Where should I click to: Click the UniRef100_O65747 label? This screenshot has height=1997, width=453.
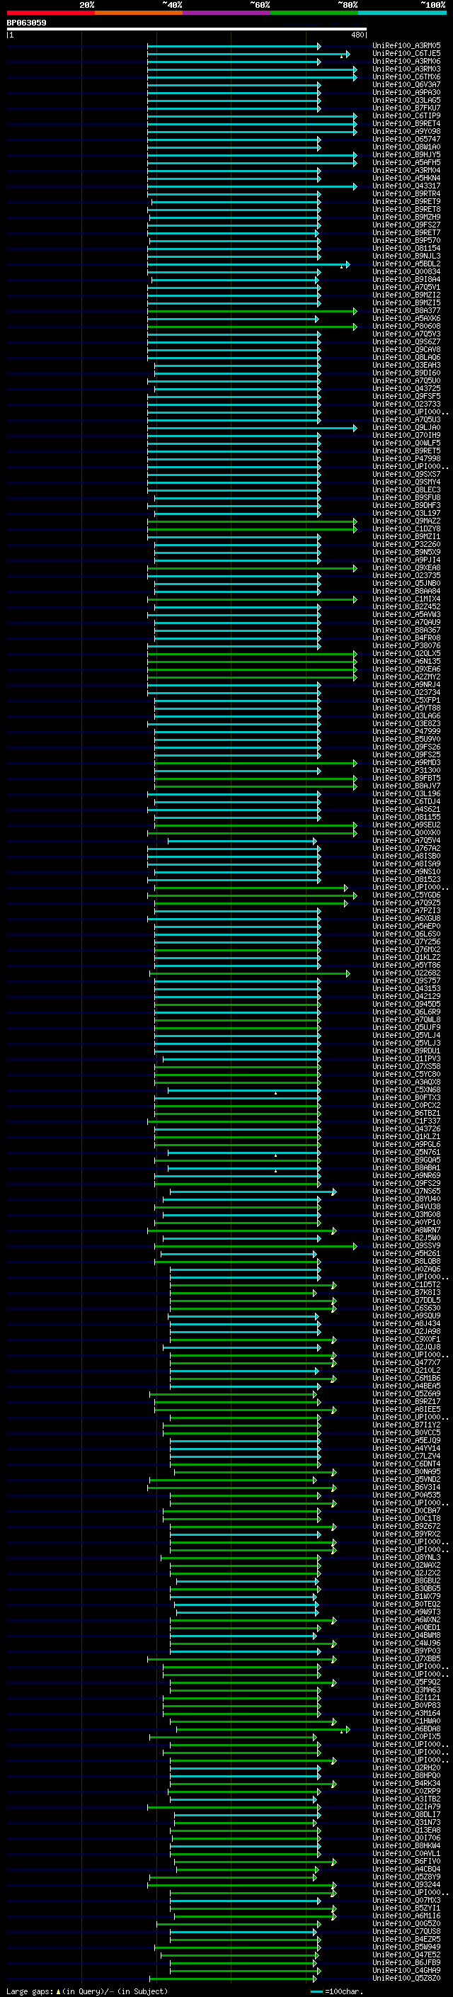tap(406, 139)
